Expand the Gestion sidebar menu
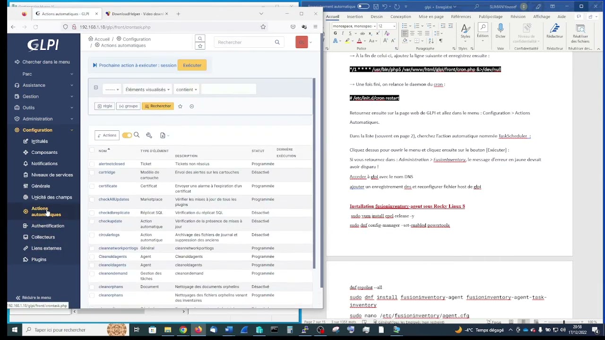The image size is (605, 340). point(43,96)
